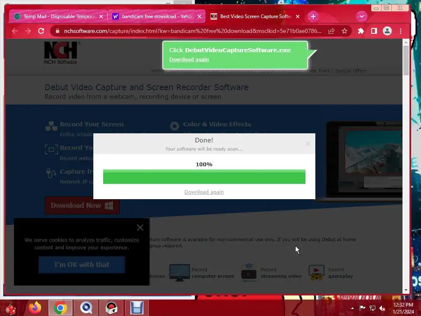Switch to the bandicam free download Yahoo tab
421x316 pixels.
pyautogui.click(x=157, y=16)
